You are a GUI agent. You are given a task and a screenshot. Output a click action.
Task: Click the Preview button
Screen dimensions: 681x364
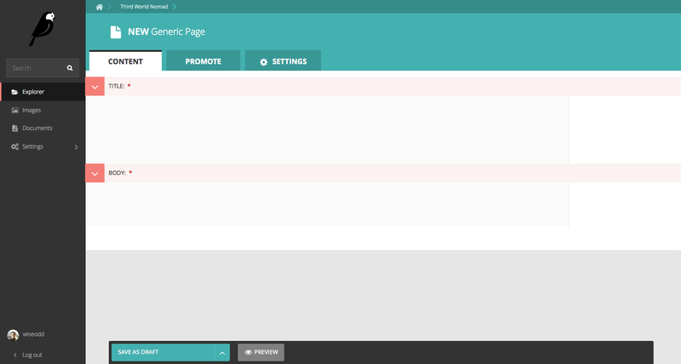pyautogui.click(x=260, y=352)
